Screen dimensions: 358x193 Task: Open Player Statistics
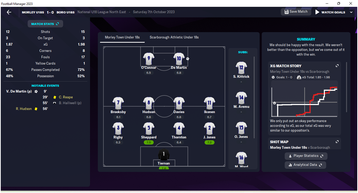[x=306, y=156]
